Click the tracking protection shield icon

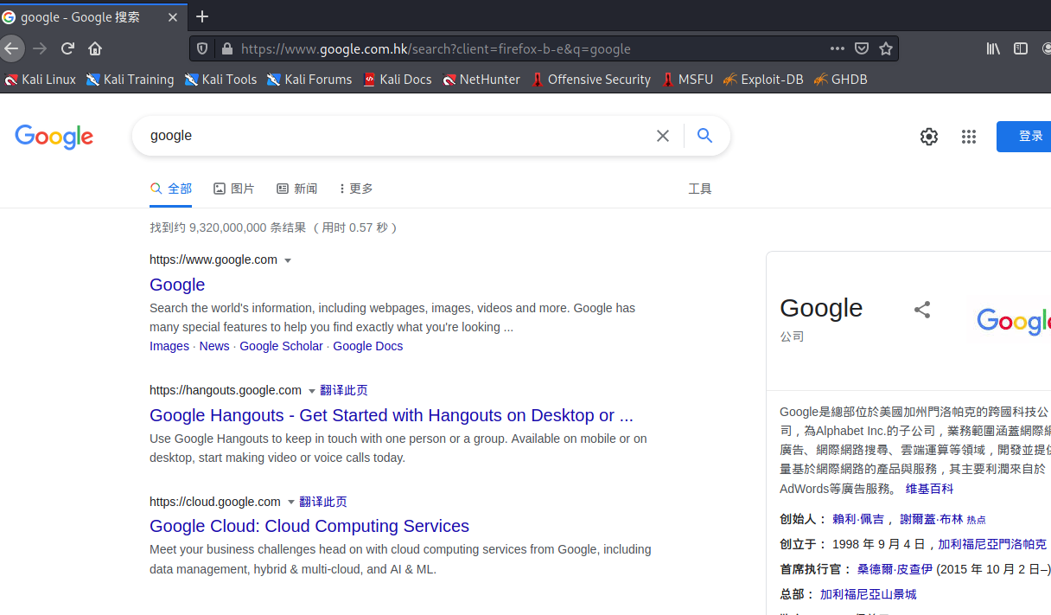[x=202, y=48]
